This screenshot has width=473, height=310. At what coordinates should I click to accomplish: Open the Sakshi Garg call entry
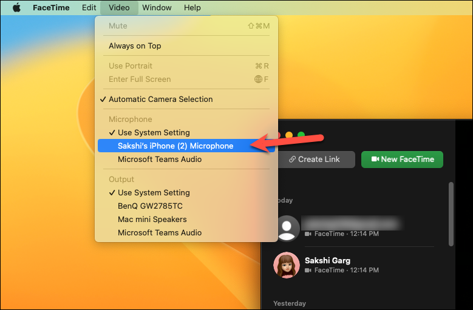pos(355,265)
